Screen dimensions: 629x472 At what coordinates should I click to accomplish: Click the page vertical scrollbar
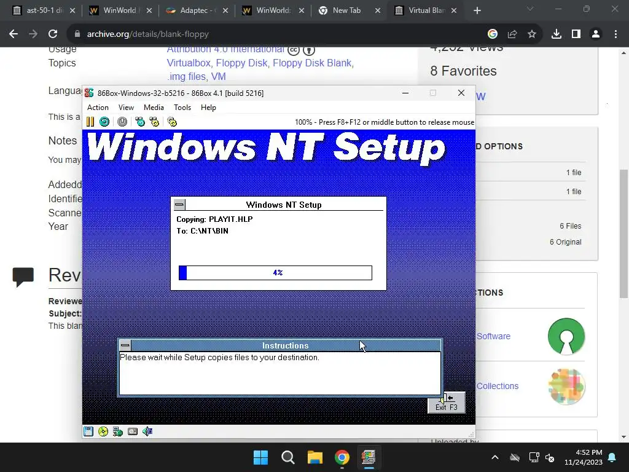coord(624,234)
